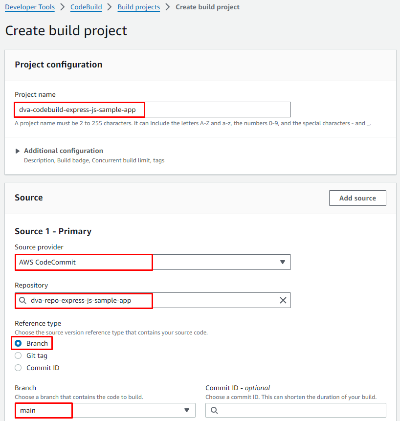Viewport: 400px width, 421px height.
Task: Go to Developer Tools breadcrumb
Action: pyautogui.click(x=29, y=7)
